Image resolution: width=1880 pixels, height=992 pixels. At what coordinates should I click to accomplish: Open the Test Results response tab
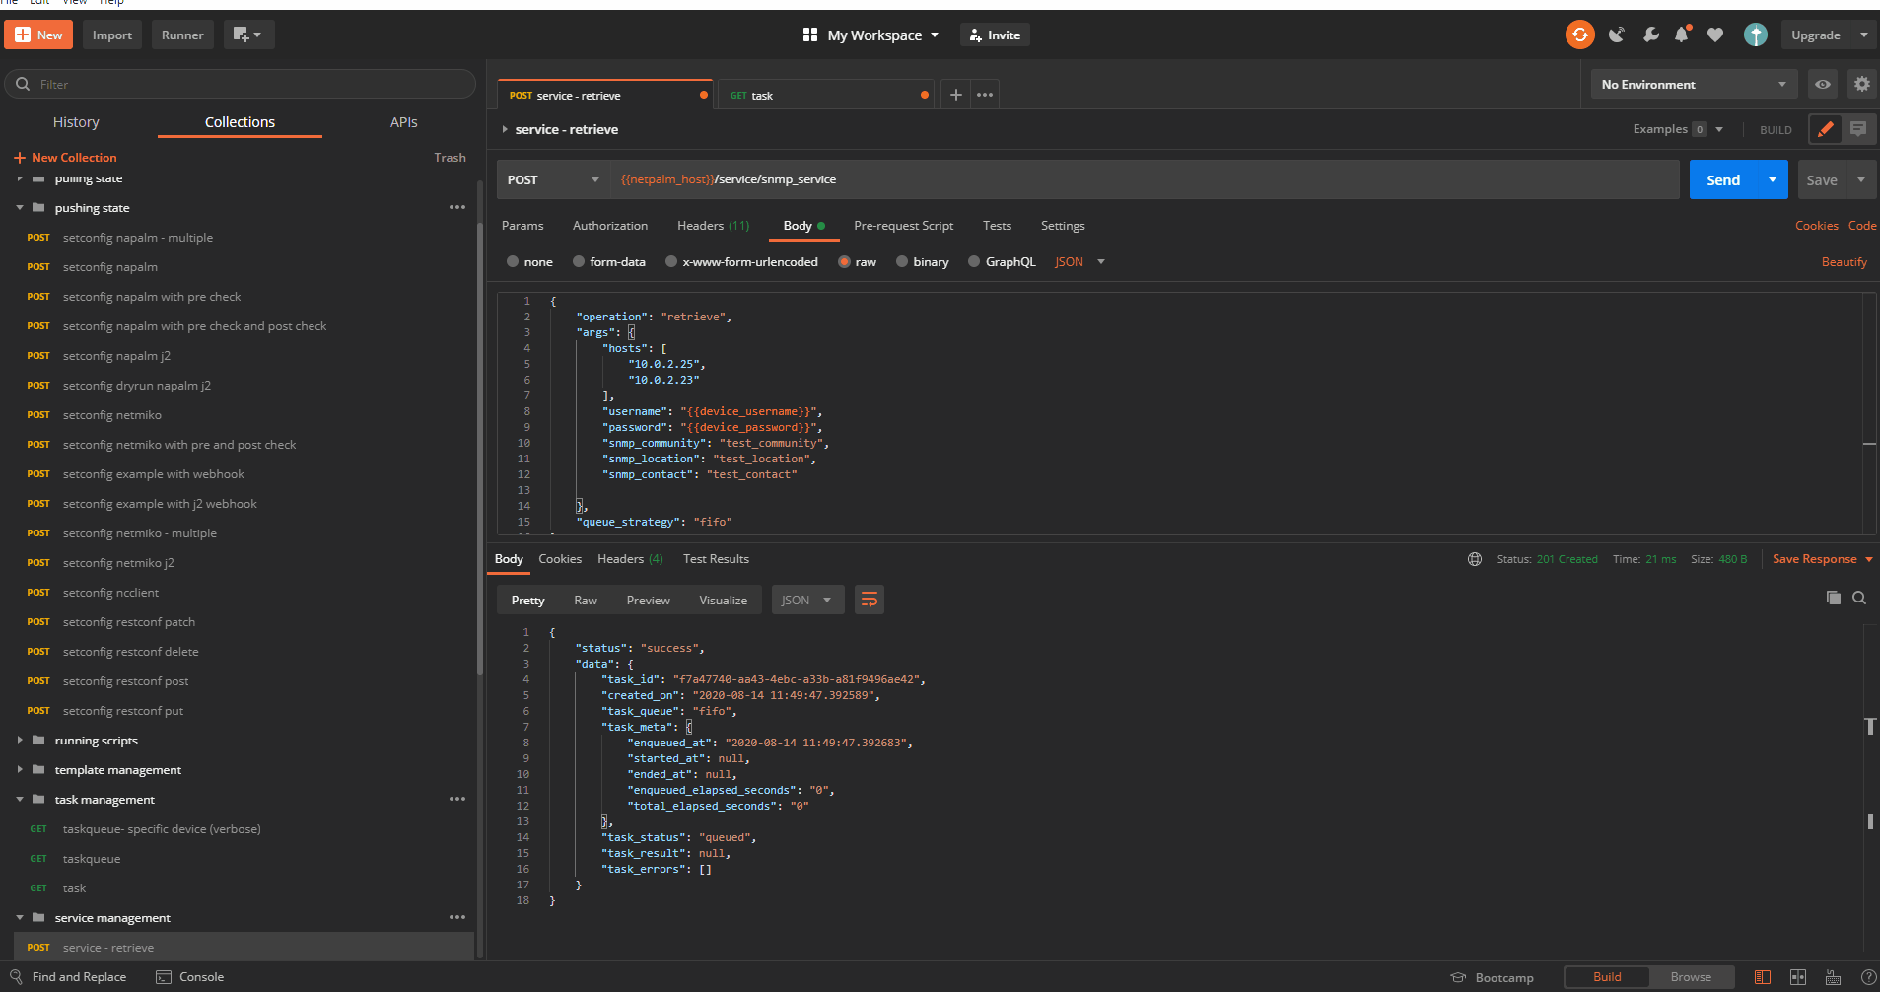pyautogui.click(x=716, y=559)
